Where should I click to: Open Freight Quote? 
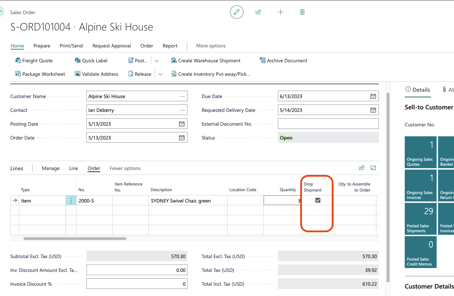34,61
